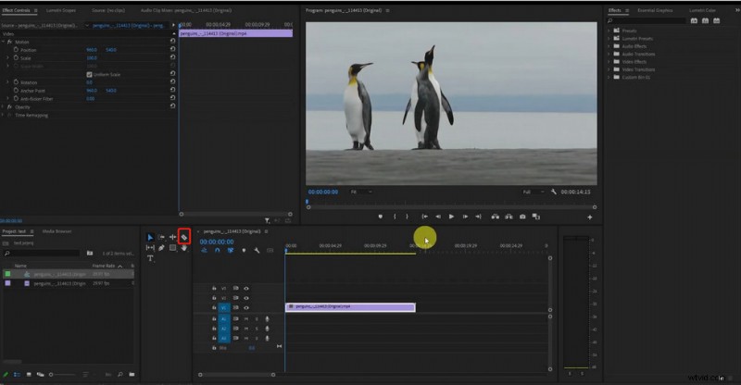Toggle Snap in timeline (magnet icon)
This screenshot has width=741, height=385.
(x=218, y=251)
